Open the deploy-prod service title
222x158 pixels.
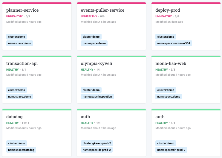pyautogui.click(x=168, y=10)
